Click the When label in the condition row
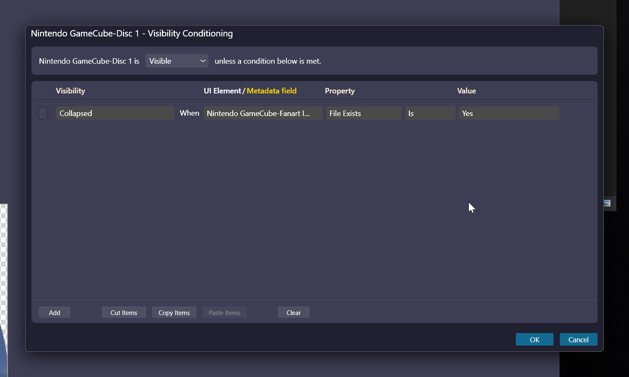The image size is (629, 377). (190, 113)
